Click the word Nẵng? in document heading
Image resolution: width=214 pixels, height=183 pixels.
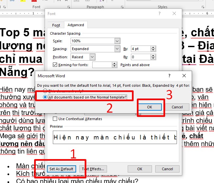point(17,72)
